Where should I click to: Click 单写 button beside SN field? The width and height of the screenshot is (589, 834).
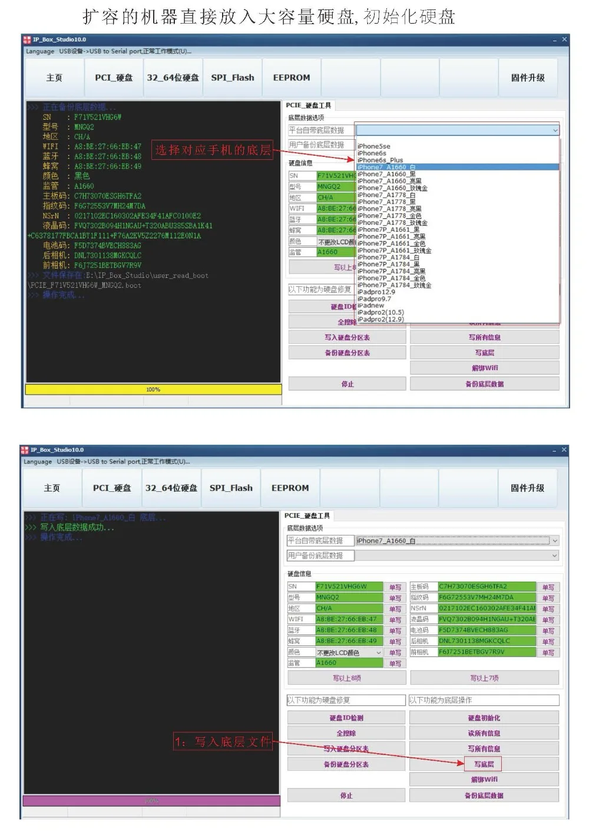pyautogui.click(x=395, y=587)
